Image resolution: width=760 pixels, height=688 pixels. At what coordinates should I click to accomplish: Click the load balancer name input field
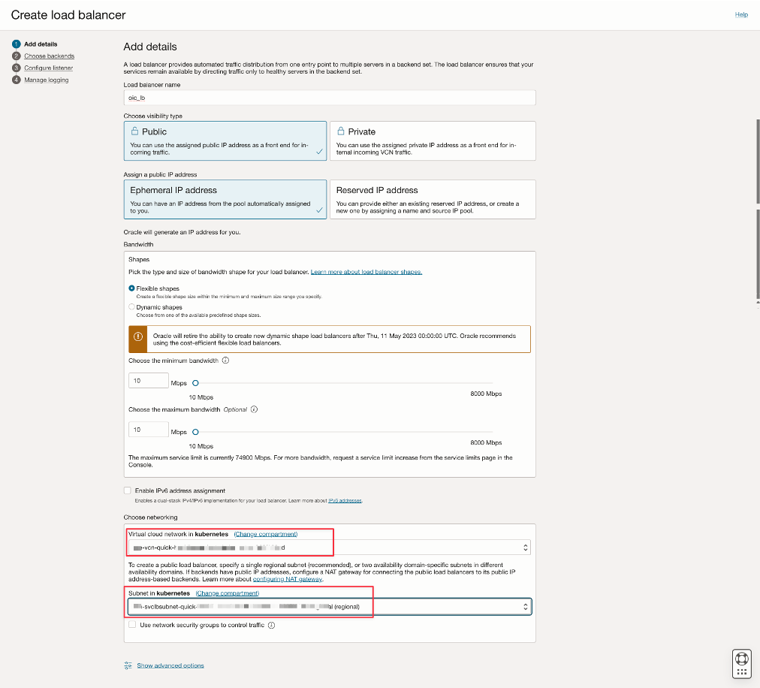click(x=329, y=97)
